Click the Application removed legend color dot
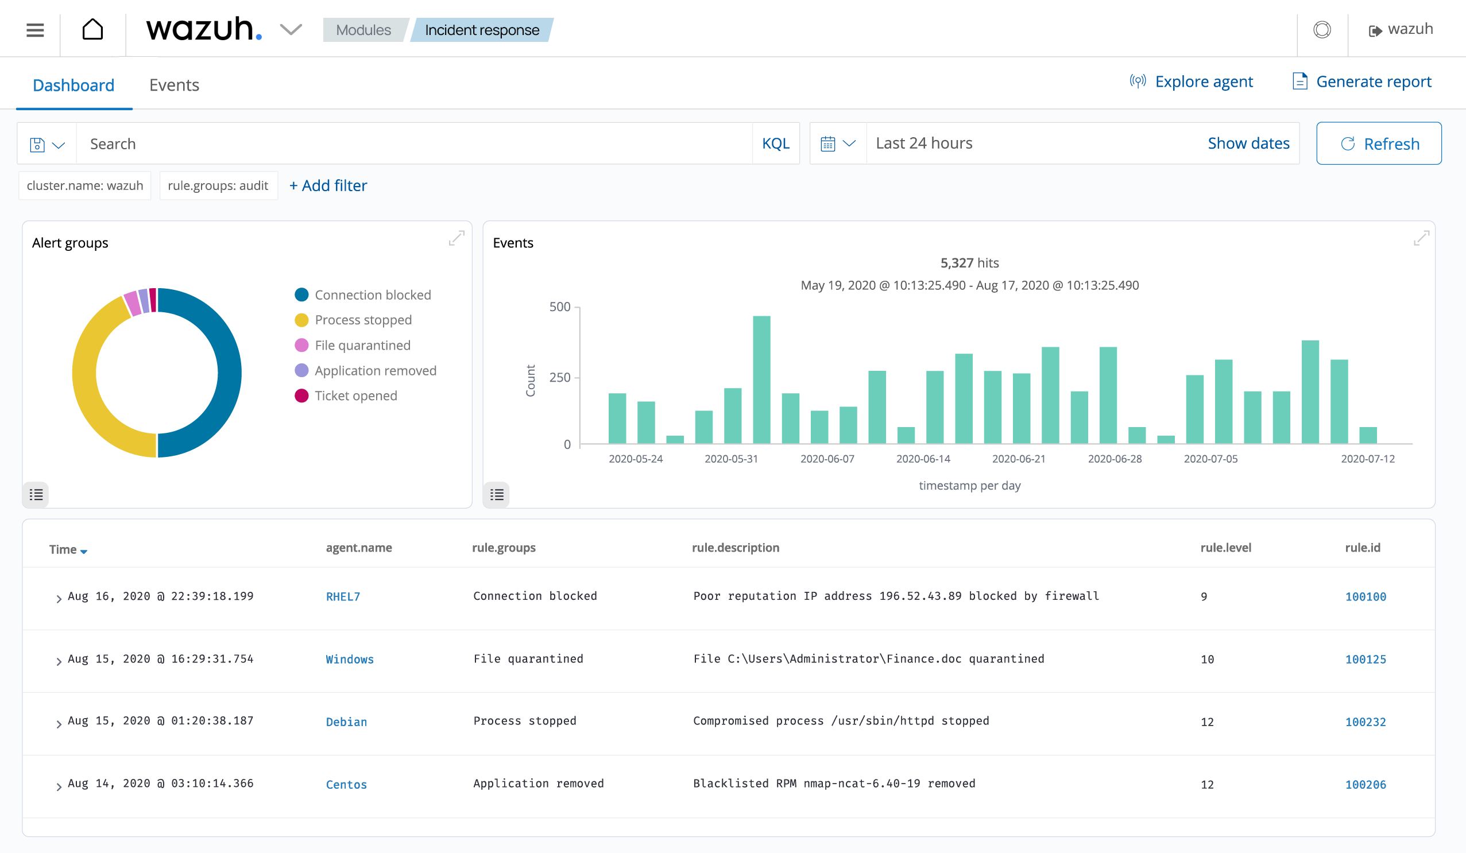Image resolution: width=1466 pixels, height=853 pixels. pyautogui.click(x=301, y=370)
